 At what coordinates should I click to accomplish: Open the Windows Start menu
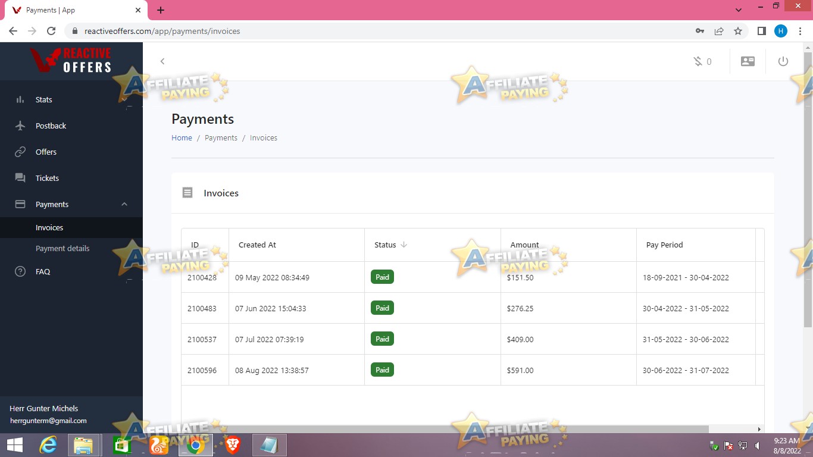(14, 445)
